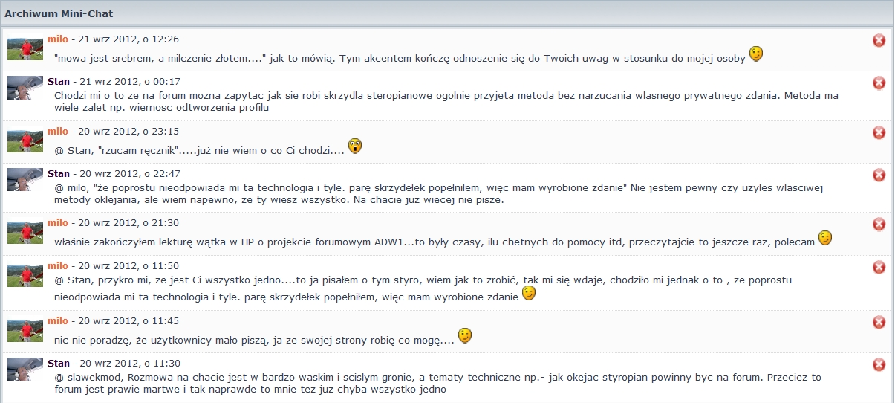This screenshot has height=403, width=895.
Task: Click message text "@ Stan, rzucam ręcznik"
Action: click(x=200, y=149)
